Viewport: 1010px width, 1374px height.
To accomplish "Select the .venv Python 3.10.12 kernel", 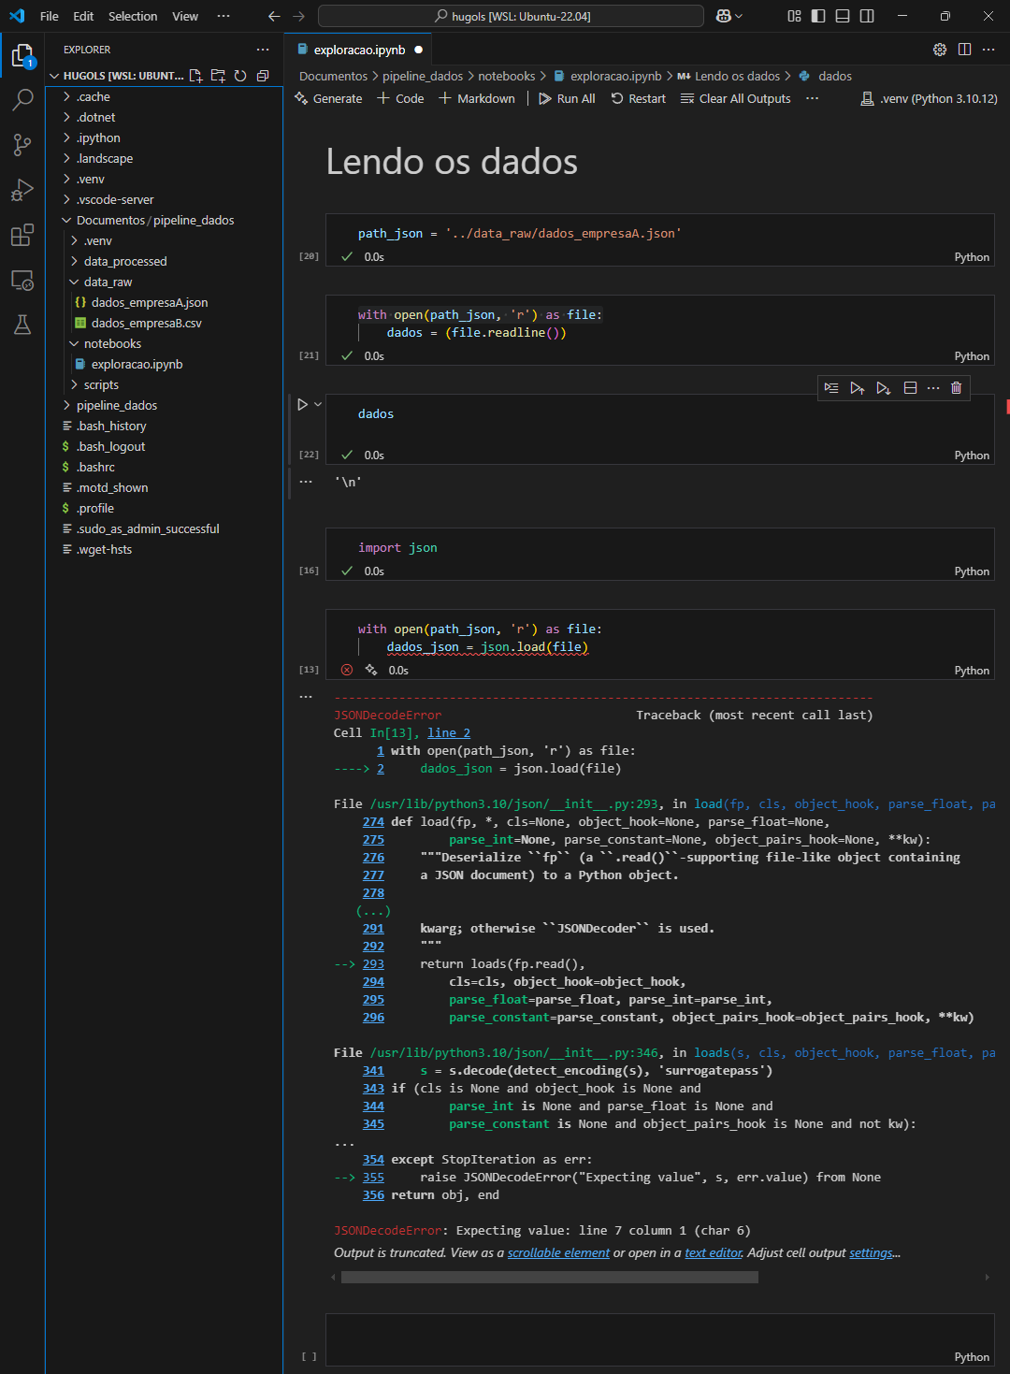I will tap(929, 98).
